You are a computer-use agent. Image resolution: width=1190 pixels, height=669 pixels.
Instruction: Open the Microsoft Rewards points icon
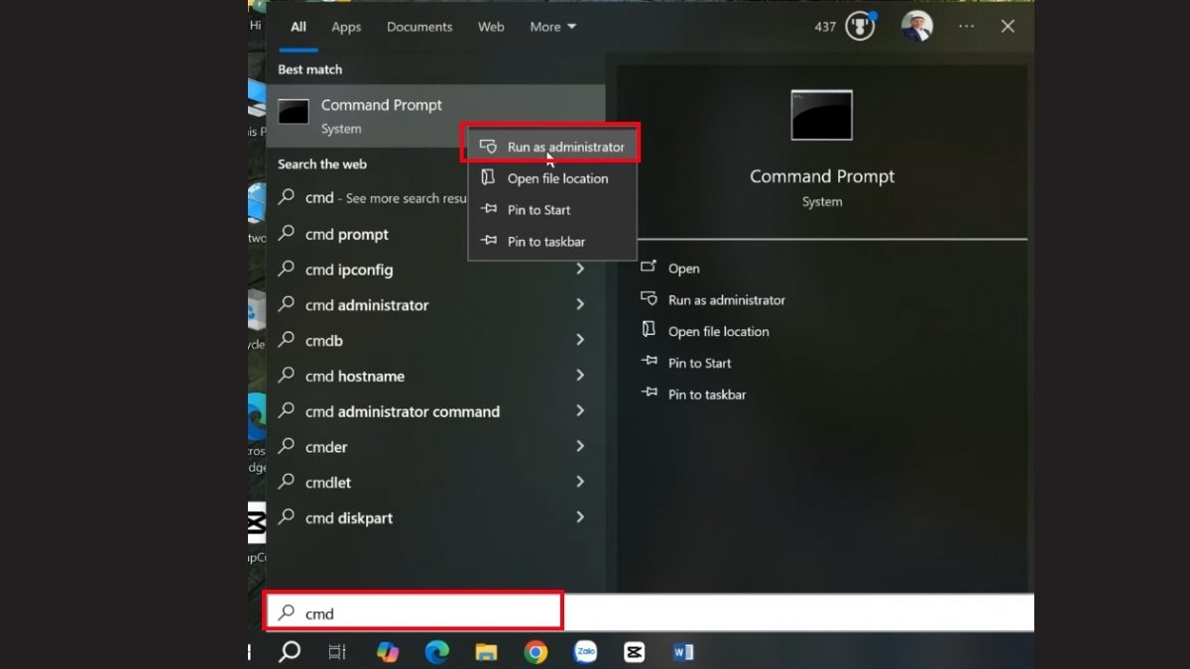[x=860, y=27]
